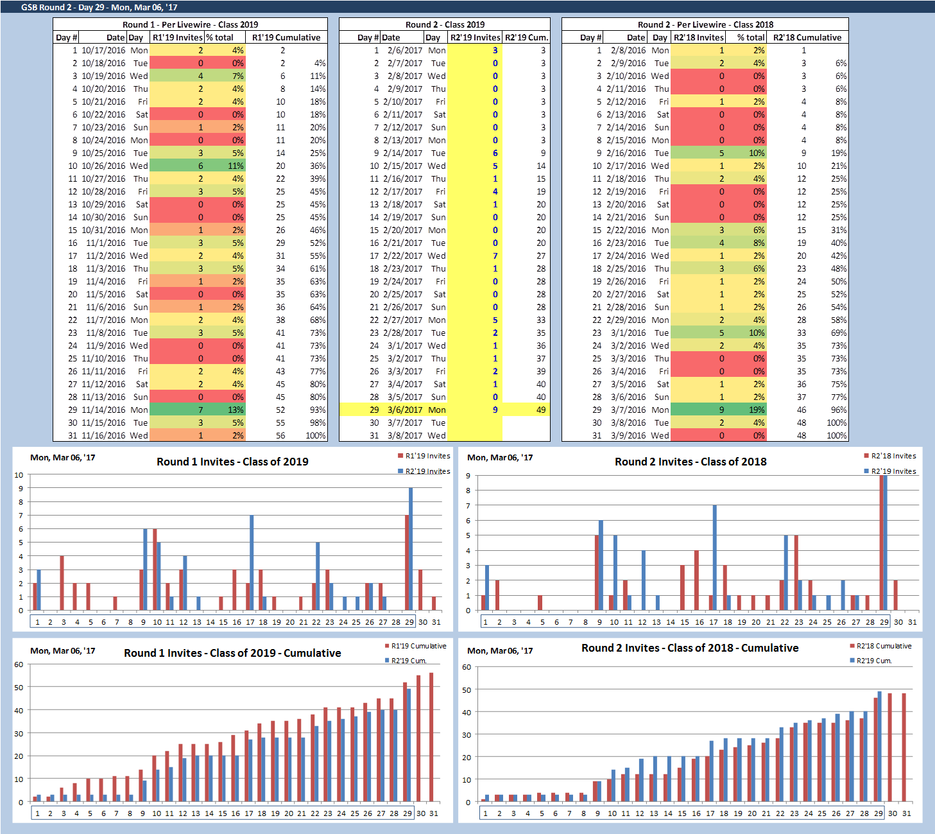Click the highlighted 3/6/2017 date cell

click(x=405, y=410)
